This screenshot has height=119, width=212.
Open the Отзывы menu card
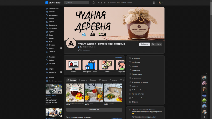tap(107, 66)
